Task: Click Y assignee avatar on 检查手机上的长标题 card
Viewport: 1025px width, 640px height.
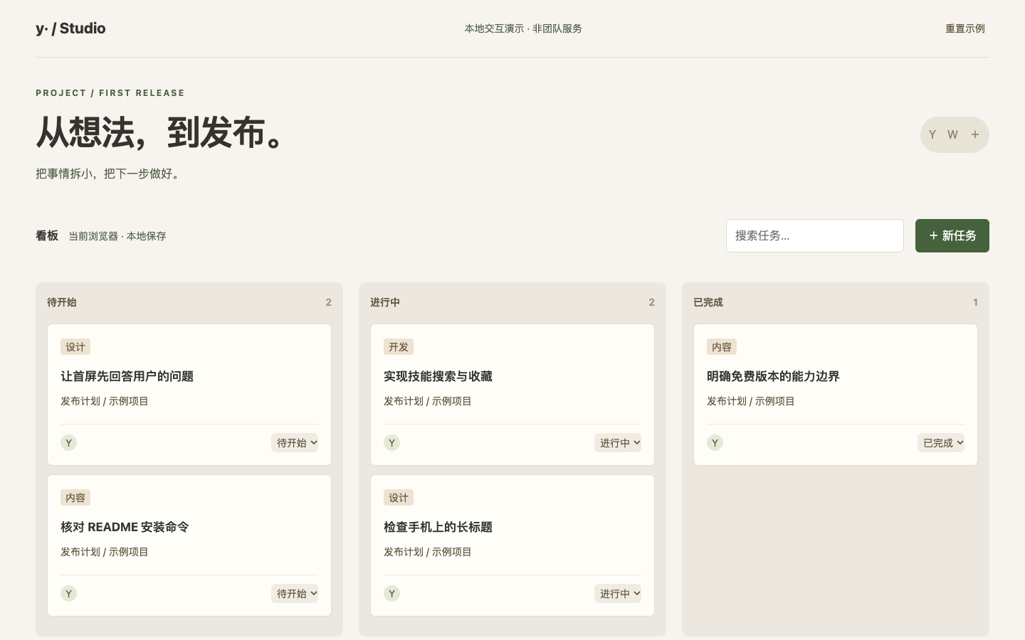Action: [x=391, y=594]
